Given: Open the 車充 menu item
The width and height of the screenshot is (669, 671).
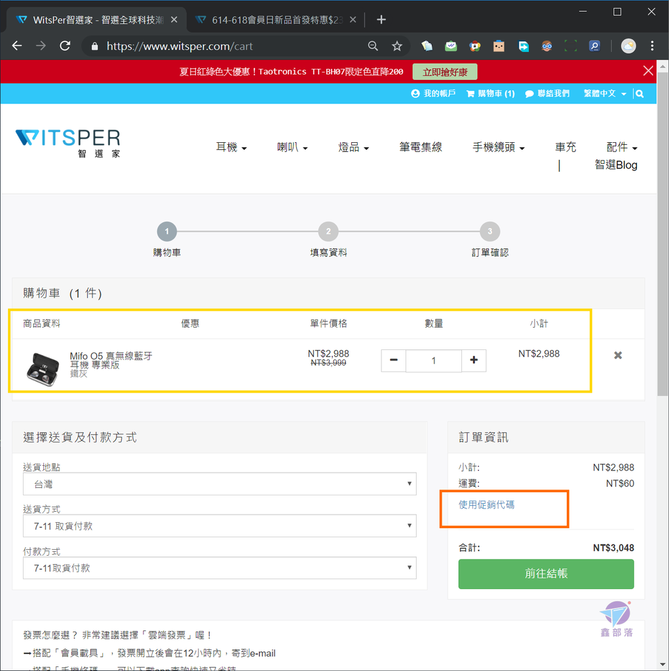Looking at the screenshot, I should pos(566,147).
